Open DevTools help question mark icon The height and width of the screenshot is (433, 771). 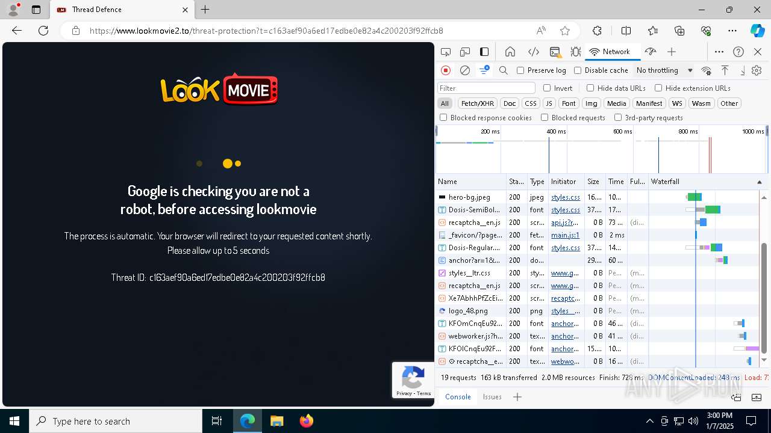(738, 52)
